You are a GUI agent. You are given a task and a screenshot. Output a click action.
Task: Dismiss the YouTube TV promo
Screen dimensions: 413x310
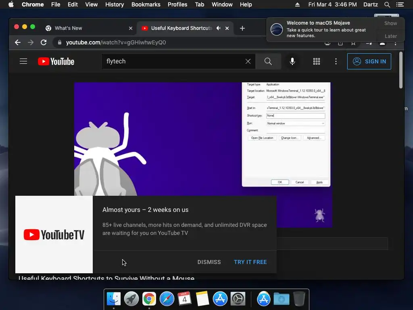point(209,262)
